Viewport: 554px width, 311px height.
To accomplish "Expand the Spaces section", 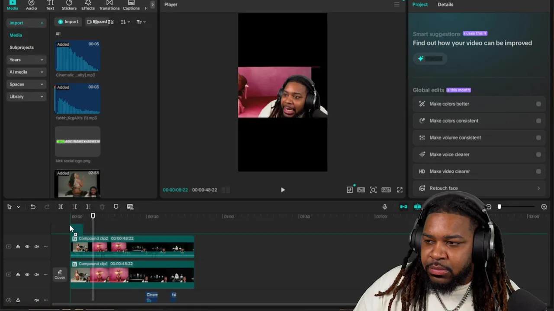I will 26,84.
